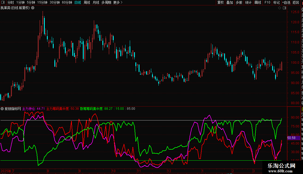Switch to 日线 daily period
The height and width of the screenshot is (174, 303).
(77, 2)
